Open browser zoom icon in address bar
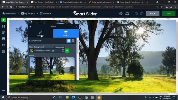Screen dimensions: 178x100 [x=157, y=7]
